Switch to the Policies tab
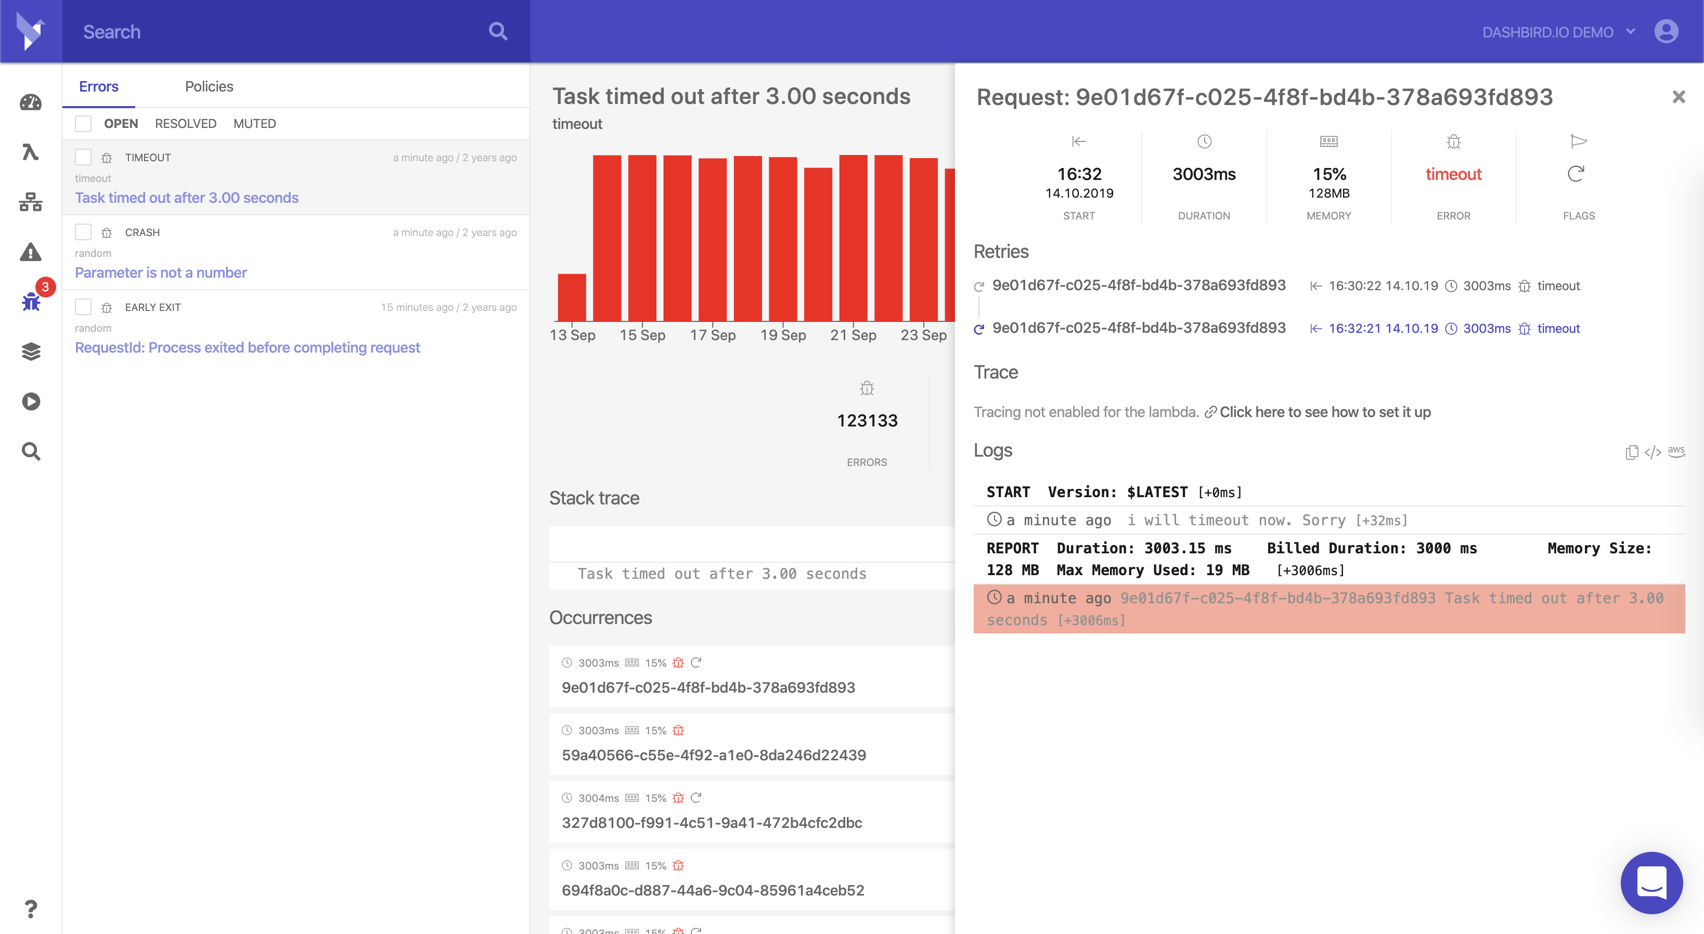Image resolution: width=1704 pixels, height=934 pixels. point(209,87)
